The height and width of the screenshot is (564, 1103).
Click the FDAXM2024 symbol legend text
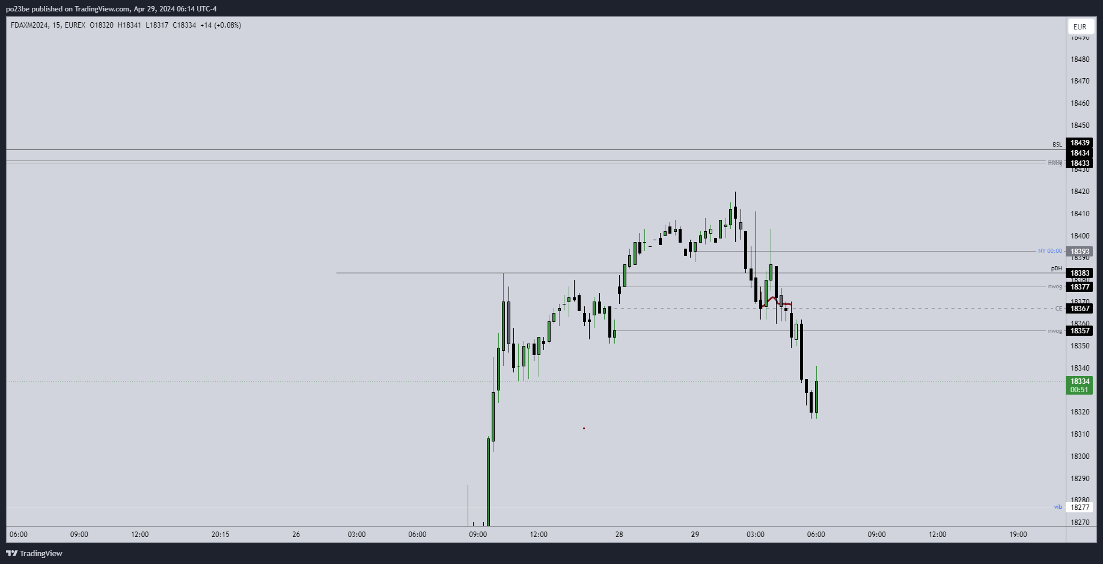[x=29, y=25]
